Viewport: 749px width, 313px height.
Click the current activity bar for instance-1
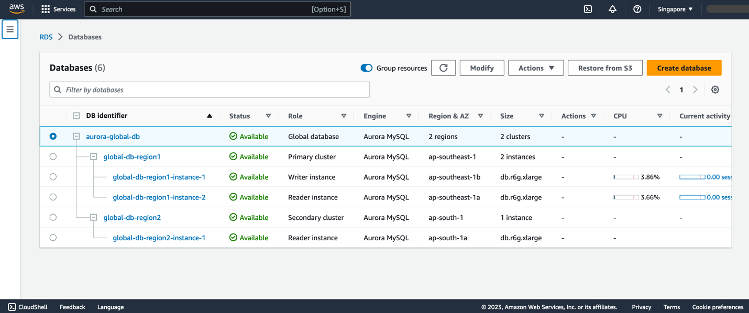pyautogui.click(x=692, y=177)
